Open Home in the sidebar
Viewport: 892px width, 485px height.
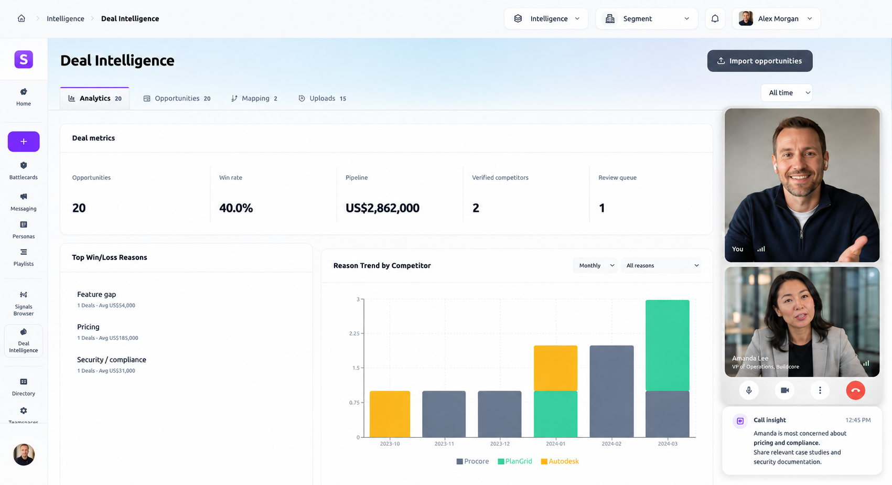point(24,97)
